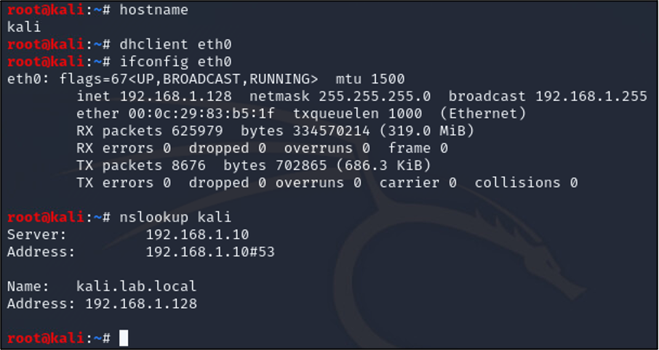
Task: Click the terminal cursor block at last prompt
Action: coord(124,338)
